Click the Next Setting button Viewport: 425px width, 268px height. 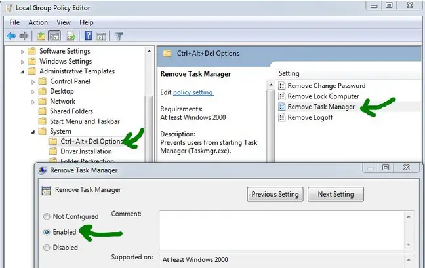click(x=336, y=194)
